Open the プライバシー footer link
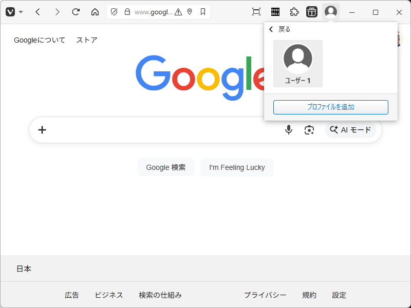Viewport: 411px width, 308px height. click(x=265, y=295)
